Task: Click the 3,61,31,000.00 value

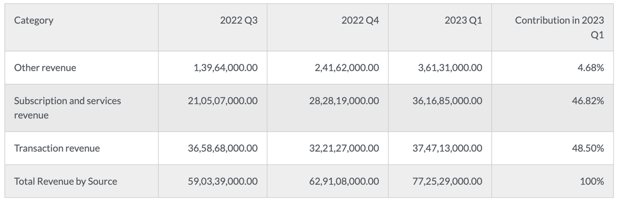Action: point(450,68)
